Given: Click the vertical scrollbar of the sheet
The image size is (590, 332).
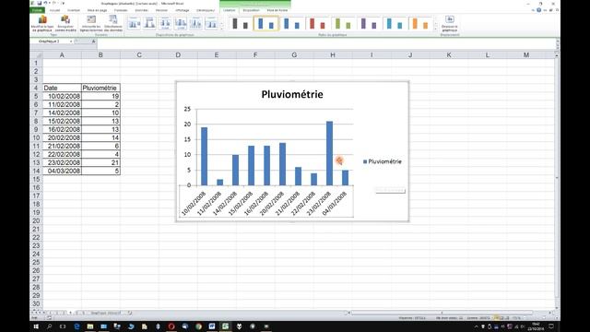Looking at the screenshot, I should (557, 177).
